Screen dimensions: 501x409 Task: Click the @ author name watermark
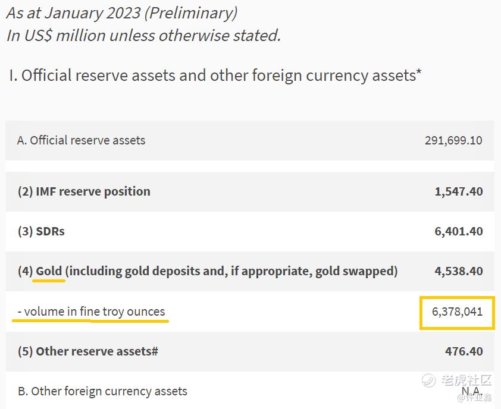[x=474, y=396]
